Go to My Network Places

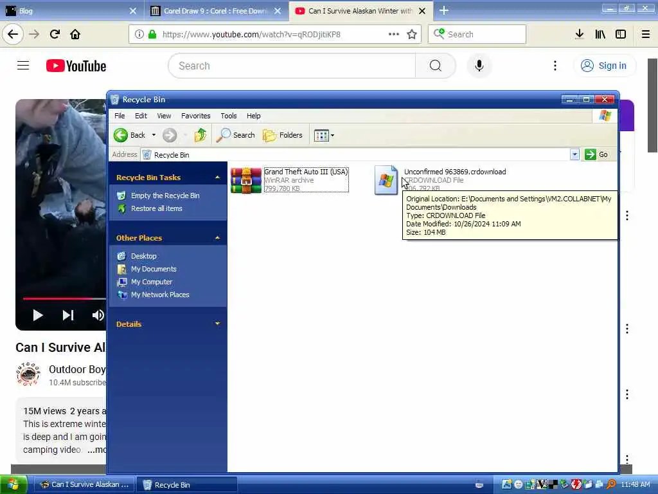(160, 295)
